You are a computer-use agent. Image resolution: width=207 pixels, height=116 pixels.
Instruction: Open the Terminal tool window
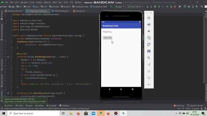point(64,106)
